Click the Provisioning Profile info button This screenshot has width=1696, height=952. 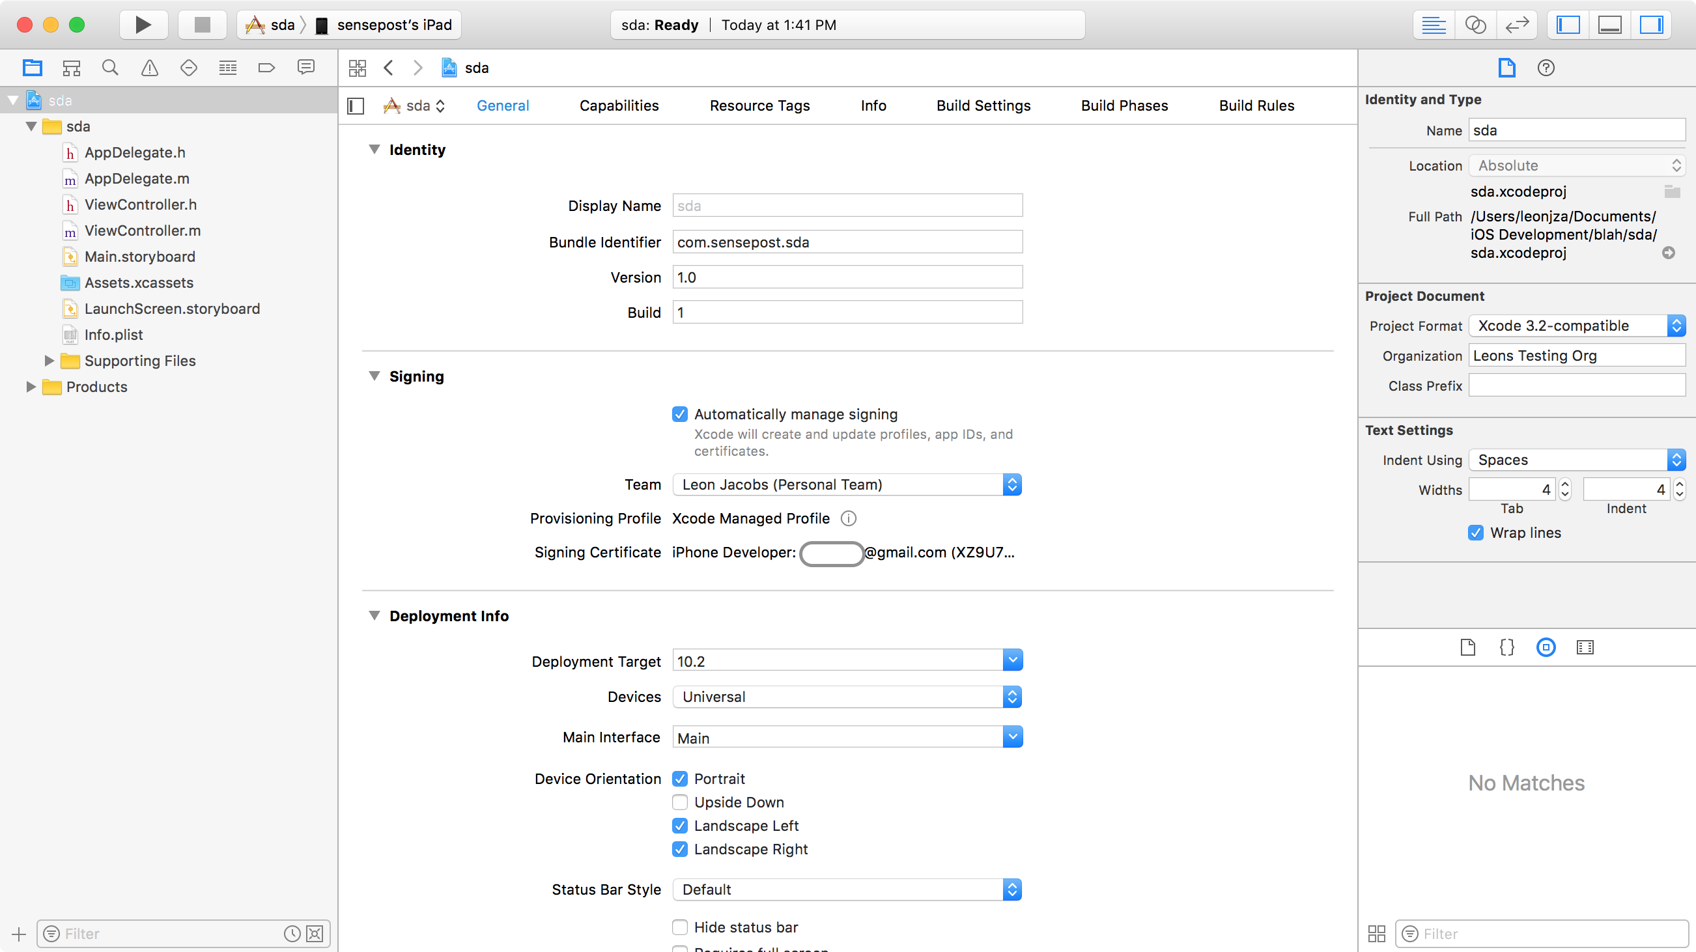[x=849, y=518]
